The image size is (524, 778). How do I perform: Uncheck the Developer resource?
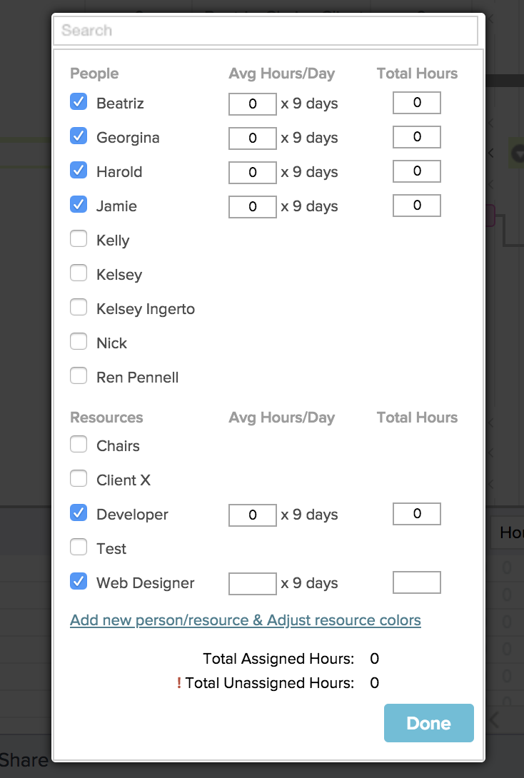pos(79,512)
